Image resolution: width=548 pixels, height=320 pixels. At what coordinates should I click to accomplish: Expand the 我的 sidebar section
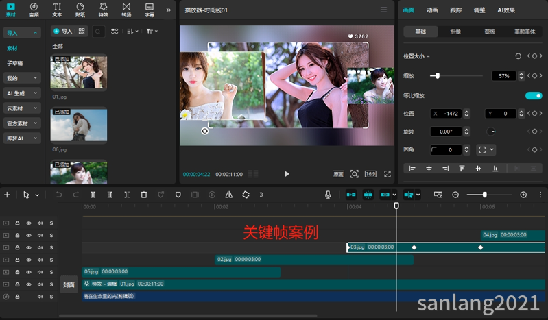[x=22, y=78]
